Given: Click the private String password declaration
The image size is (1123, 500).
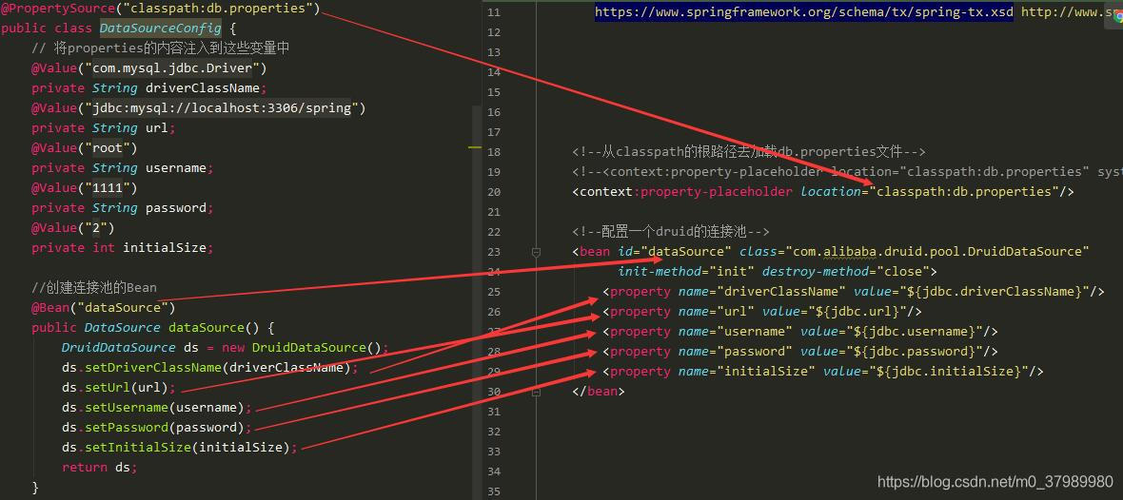Looking at the screenshot, I should pos(123,208).
